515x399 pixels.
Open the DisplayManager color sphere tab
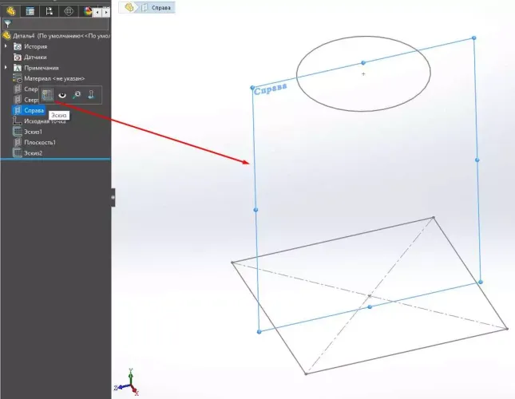point(87,11)
